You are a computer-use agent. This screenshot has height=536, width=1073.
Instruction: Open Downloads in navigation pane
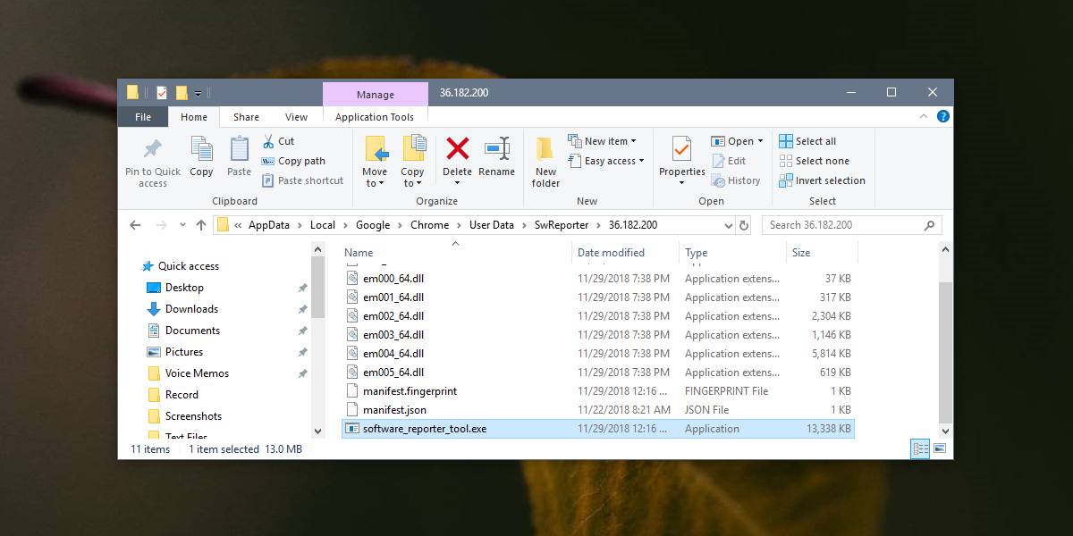[191, 309]
